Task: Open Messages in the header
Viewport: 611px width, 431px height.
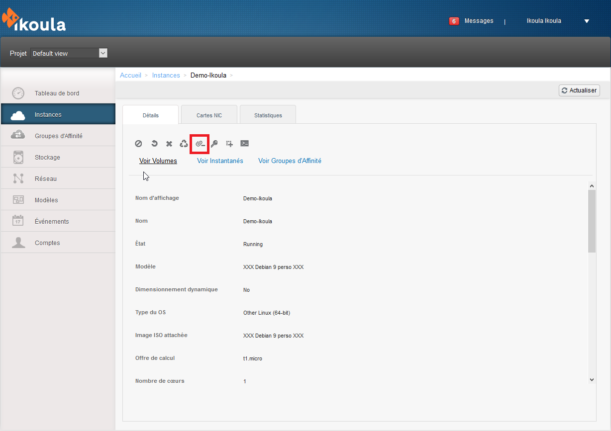Action: pyautogui.click(x=479, y=21)
